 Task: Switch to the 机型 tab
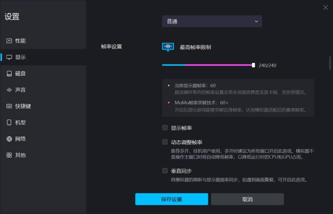pyautogui.click(x=43, y=122)
